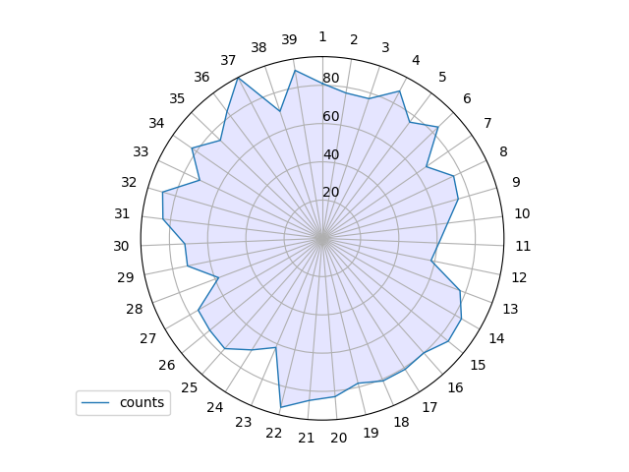
Task: Click the axis label 36
Action: pyautogui.click(x=201, y=77)
